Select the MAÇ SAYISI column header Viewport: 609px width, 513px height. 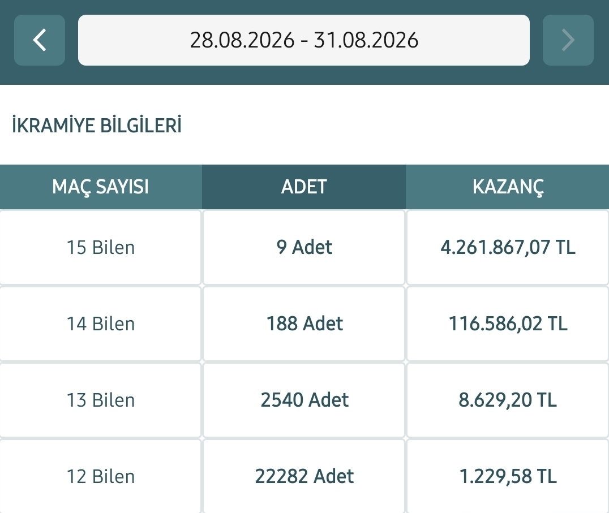tap(101, 187)
